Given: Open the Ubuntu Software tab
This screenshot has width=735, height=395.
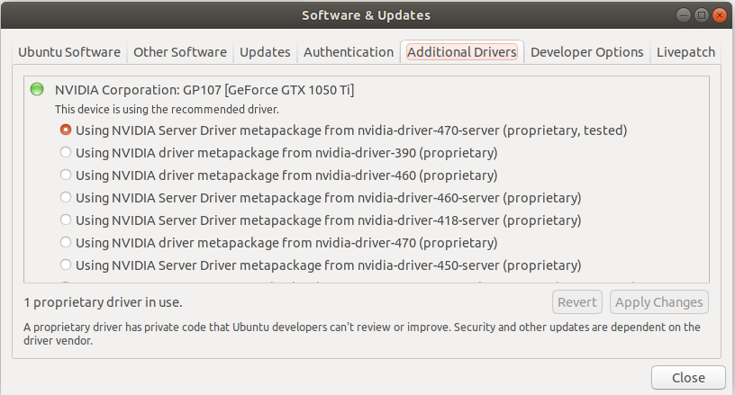Looking at the screenshot, I should [69, 52].
